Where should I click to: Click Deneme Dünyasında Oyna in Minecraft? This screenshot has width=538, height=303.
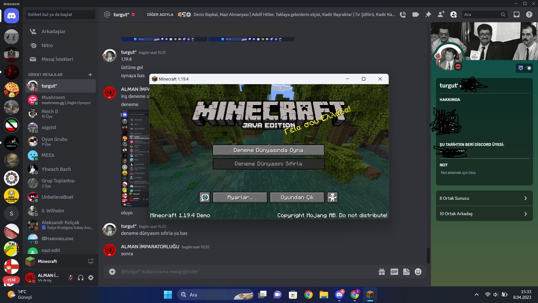tap(268, 150)
